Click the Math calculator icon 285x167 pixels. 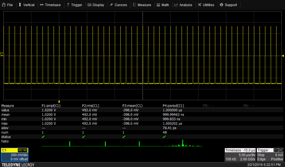158,5
